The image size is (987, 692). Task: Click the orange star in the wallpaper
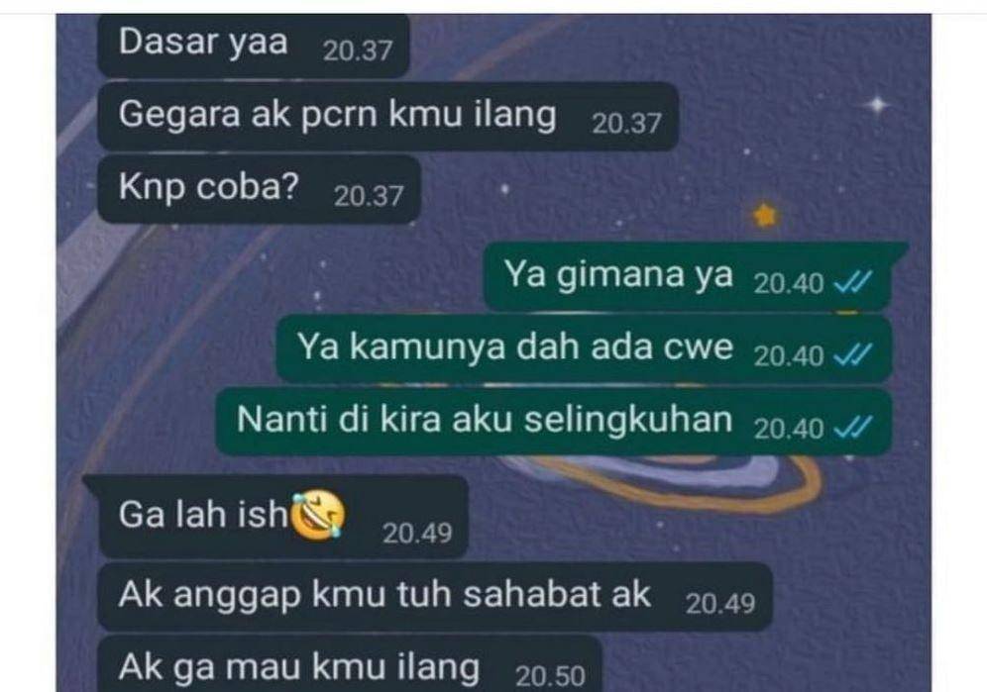pyautogui.click(x=765, y=216)
